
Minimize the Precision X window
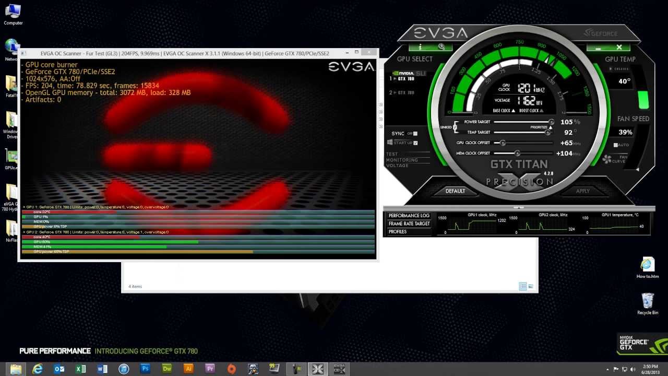coord(598,48)
